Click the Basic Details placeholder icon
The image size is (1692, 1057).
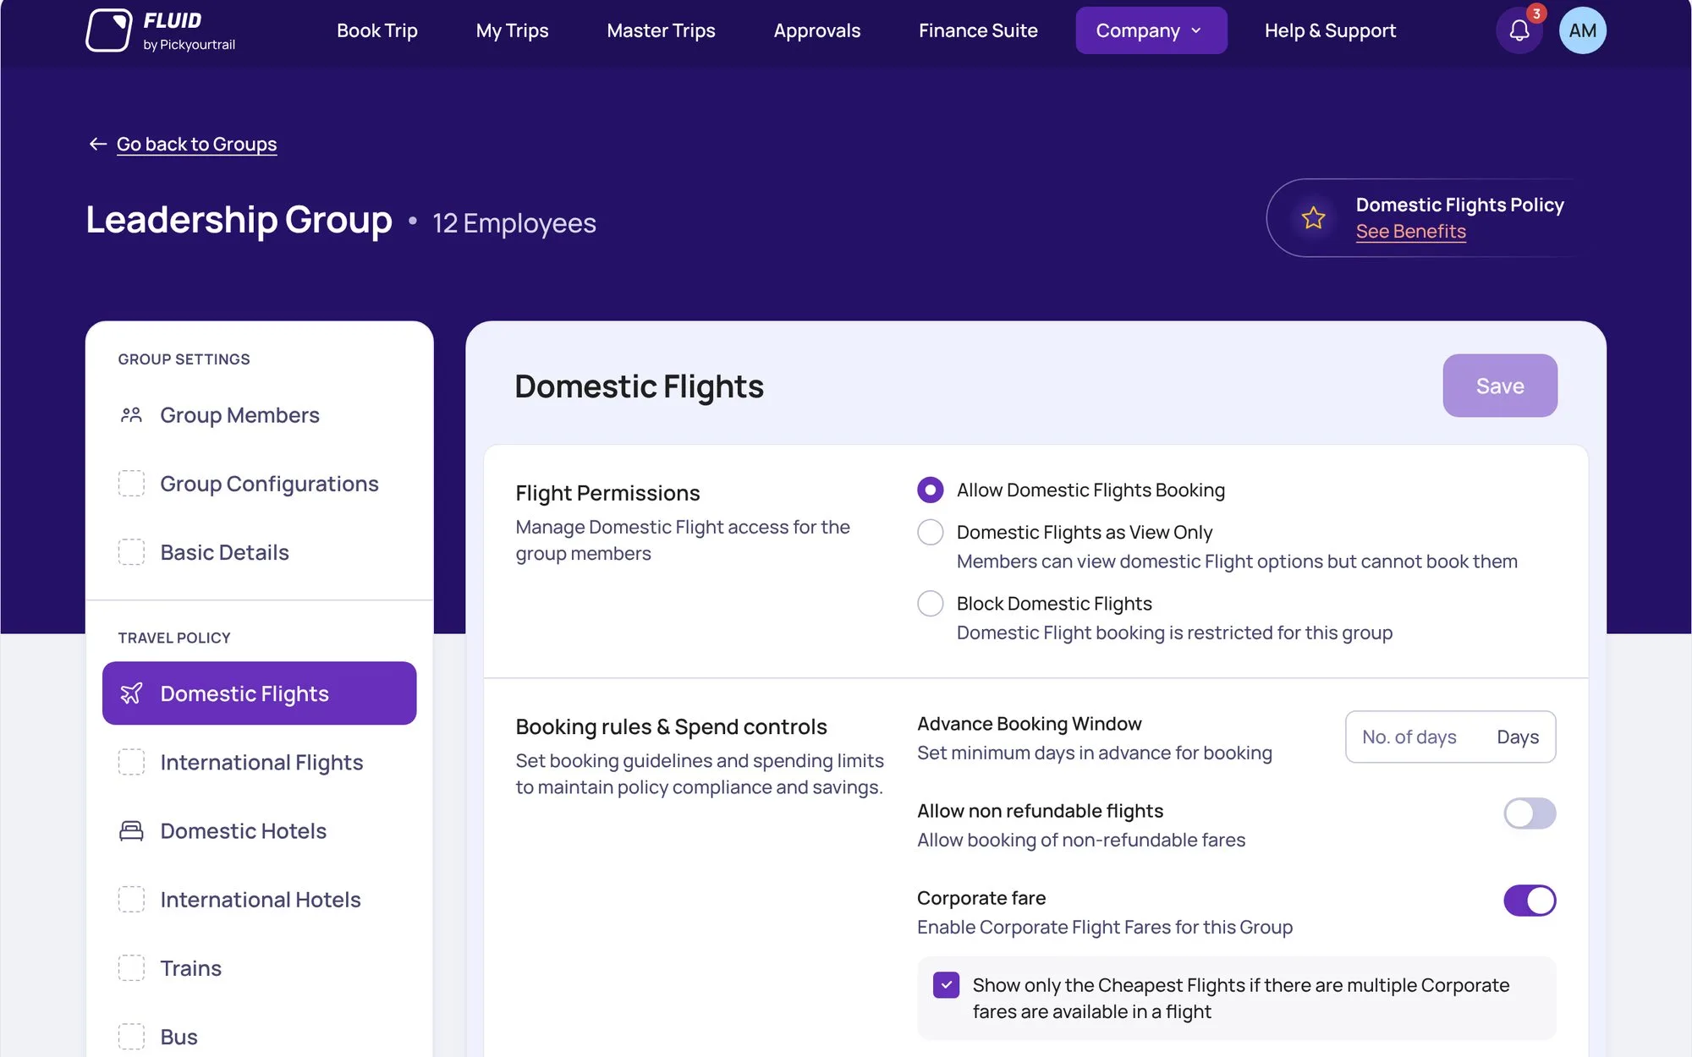click(x=131, y=552)
